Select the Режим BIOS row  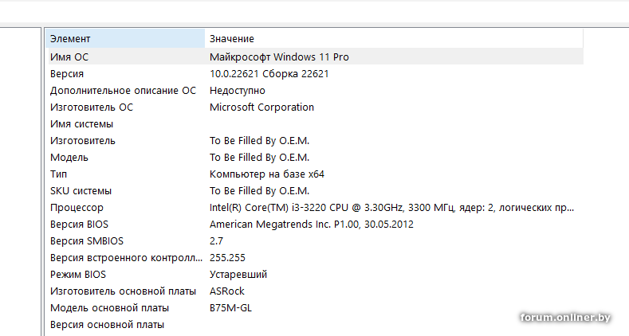point(316,275)
